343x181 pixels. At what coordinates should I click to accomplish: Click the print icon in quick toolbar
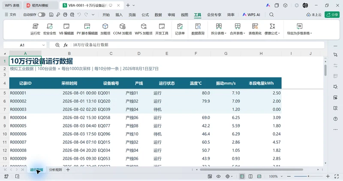tap(65, 15)
